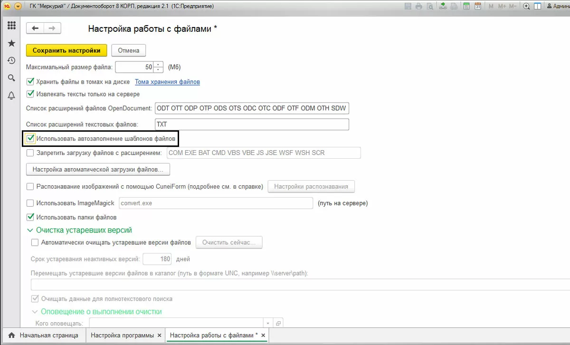
Task: Click the Максимальный размер файла input field
Action: click(135, 67)
